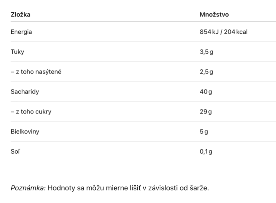Select the Energia row label
The height and width of the screenshot is (203, 276).
coord(21,32)
